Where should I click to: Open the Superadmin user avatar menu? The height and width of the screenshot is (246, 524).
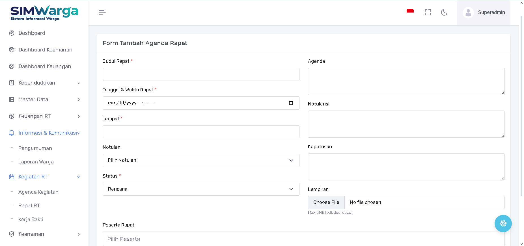point(484,12)
